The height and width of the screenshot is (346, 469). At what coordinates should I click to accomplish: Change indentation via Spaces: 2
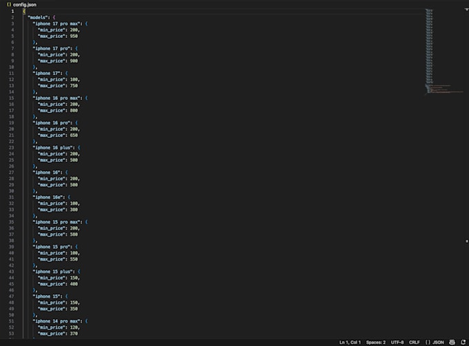click(376, 343)
